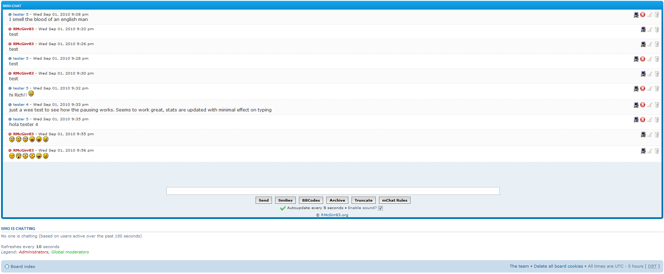Screen dimensions: 664x274
Task: Click pencil edit icon on 'hi Rich!!' message
Action: [650, 89]
